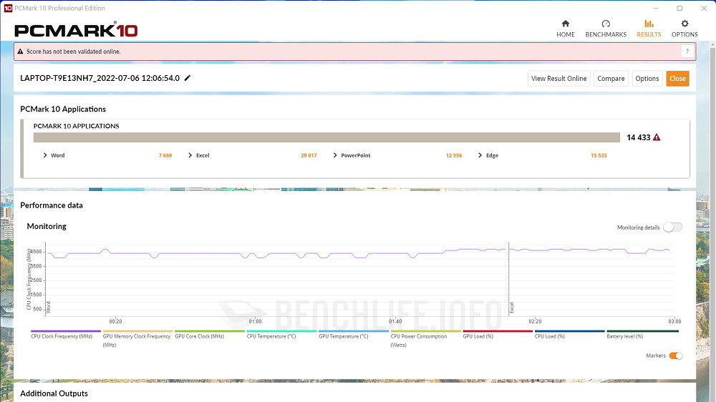This screenshot has width=716, height=402.
Task: Expand the Word score details
Action: [45, 155]
